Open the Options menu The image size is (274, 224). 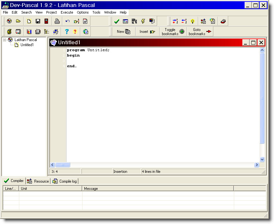[x=82, y=12]
